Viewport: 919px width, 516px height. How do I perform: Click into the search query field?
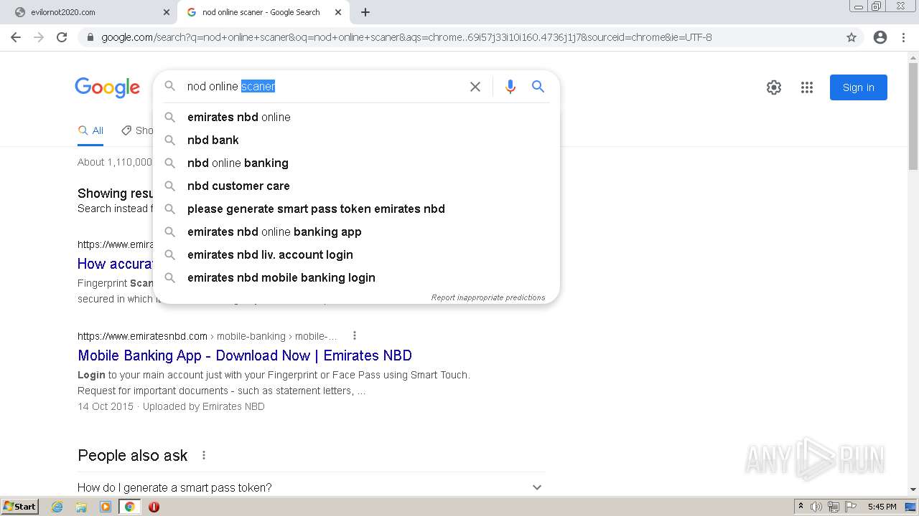[x=323, y=86]
